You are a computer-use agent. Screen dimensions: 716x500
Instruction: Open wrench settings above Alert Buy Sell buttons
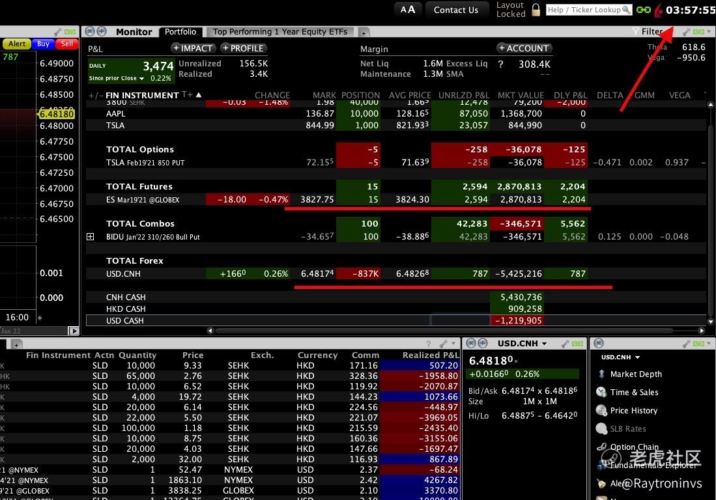pyautogui.click(x=57, y=32)
